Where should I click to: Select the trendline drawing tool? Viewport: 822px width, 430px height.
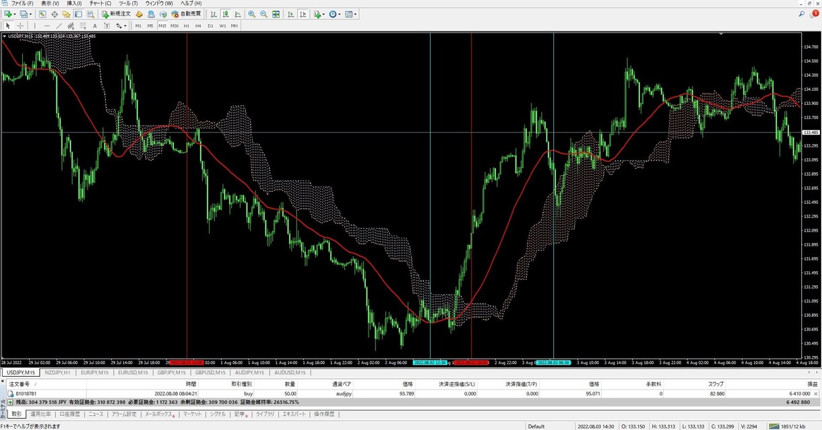(59, 26)
